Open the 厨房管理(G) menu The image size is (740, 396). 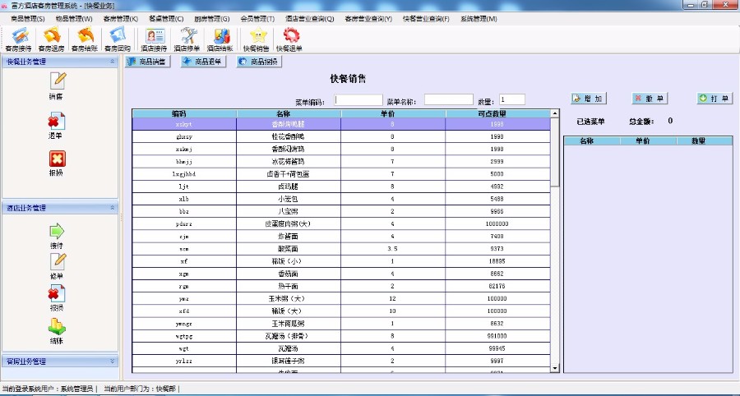[212, 19]
